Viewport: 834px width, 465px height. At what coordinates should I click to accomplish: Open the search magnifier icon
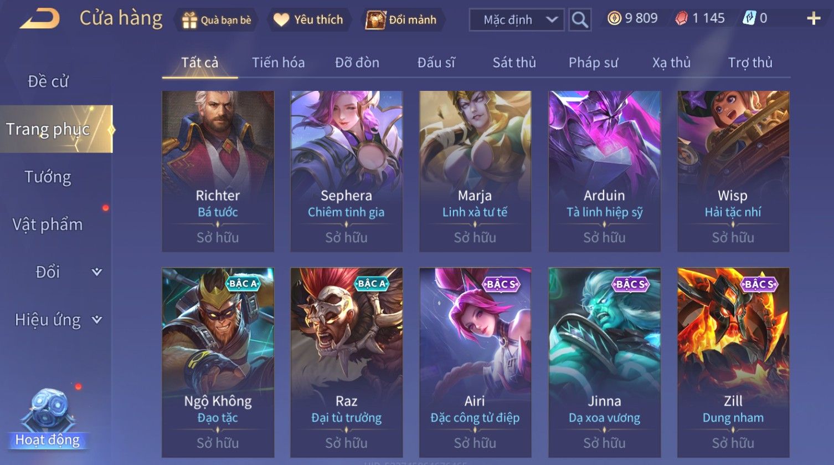tap(580, 20)
